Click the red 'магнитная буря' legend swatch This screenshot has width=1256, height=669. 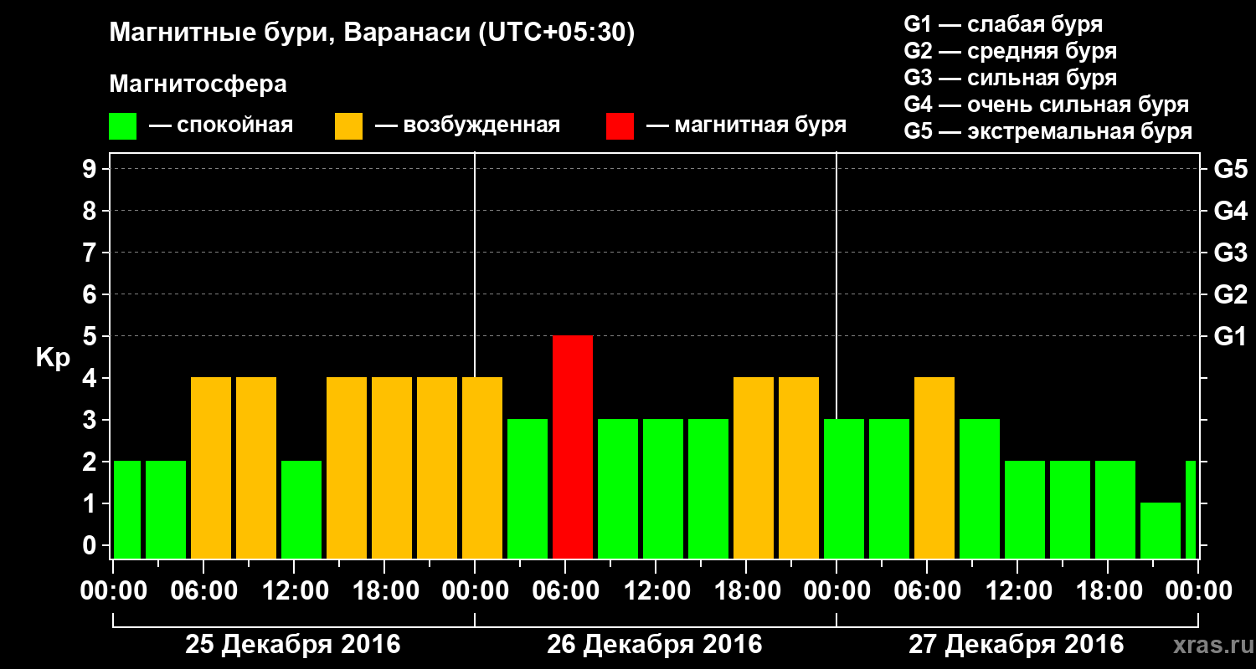point(620,126)
